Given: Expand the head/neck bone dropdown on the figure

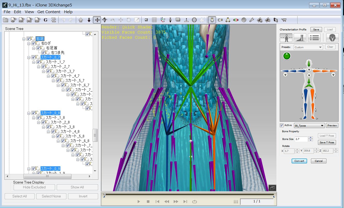Looking at the screenshot, I should (x=309, y=69).
